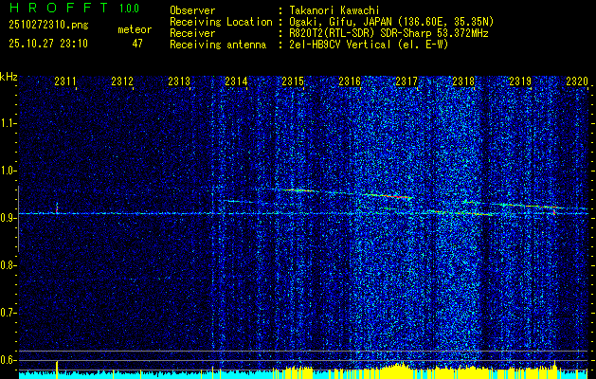Click the meteor count value 47

click(x=137, y=44)
